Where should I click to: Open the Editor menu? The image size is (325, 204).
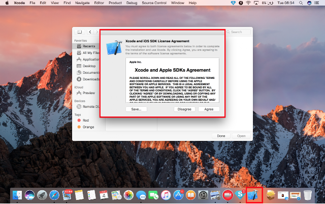point(99,3)
